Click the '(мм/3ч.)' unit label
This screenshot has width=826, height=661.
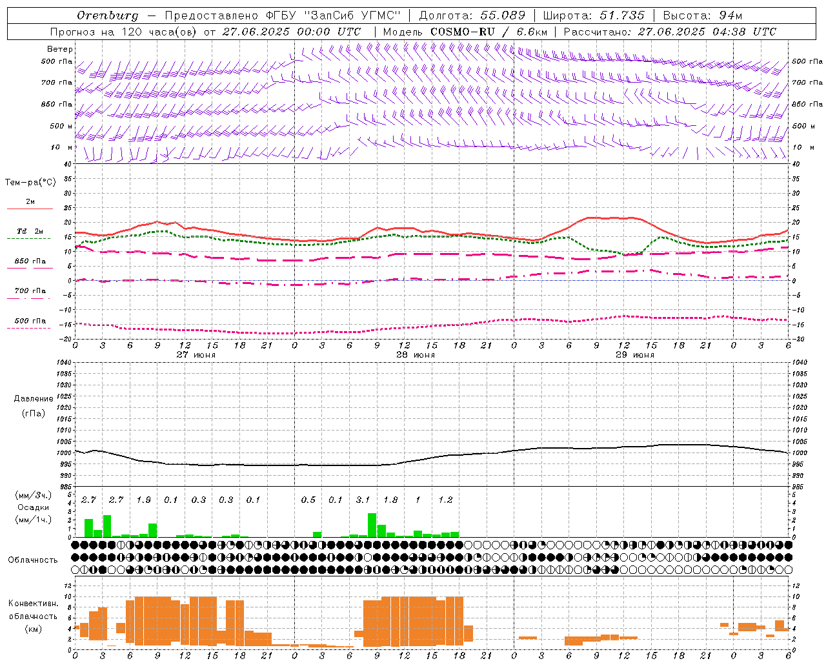(33, 496)
